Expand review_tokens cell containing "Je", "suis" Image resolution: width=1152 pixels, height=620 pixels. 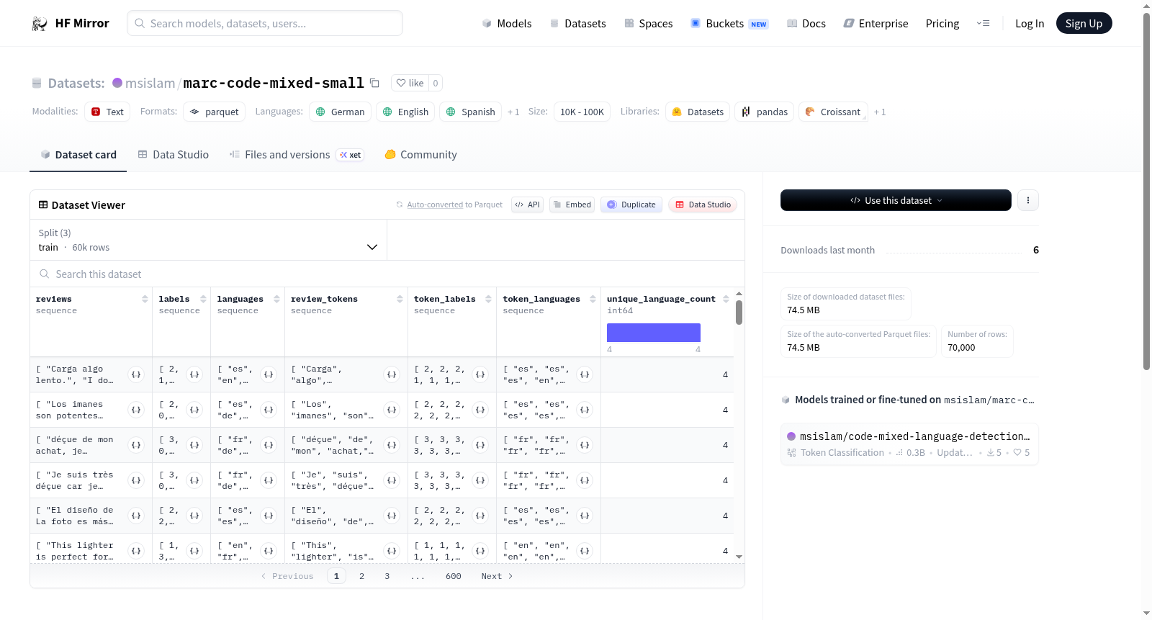392,480
